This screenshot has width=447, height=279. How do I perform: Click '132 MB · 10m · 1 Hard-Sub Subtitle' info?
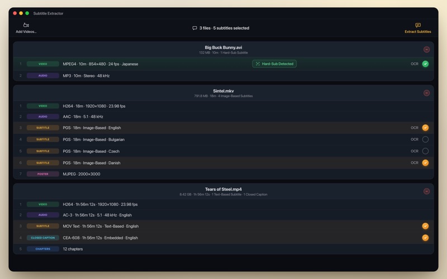[x=223, y=52]
